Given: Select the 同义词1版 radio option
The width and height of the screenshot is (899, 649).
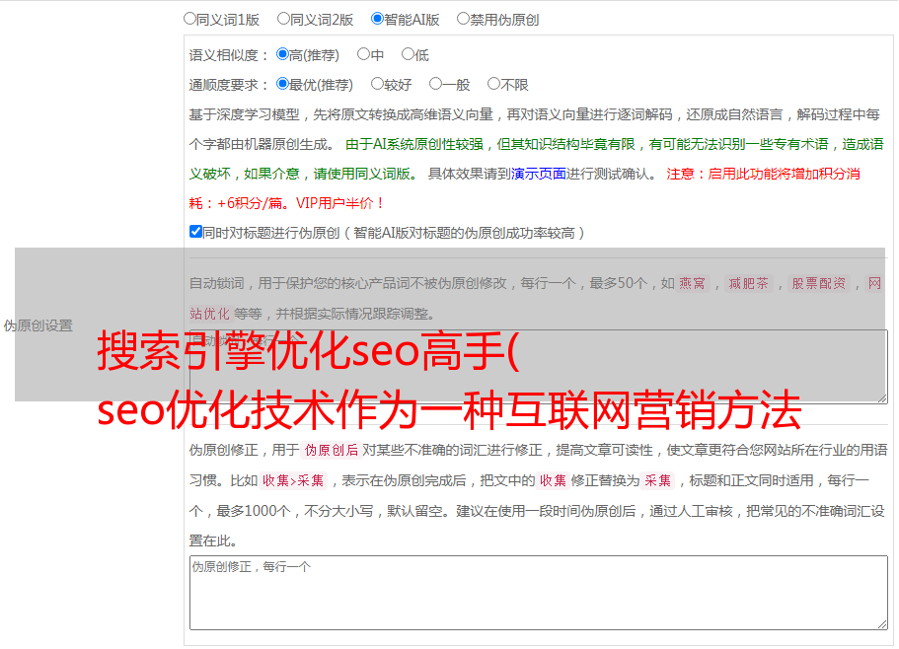Looking at the screenshot, I should click(x=189, y=19).
